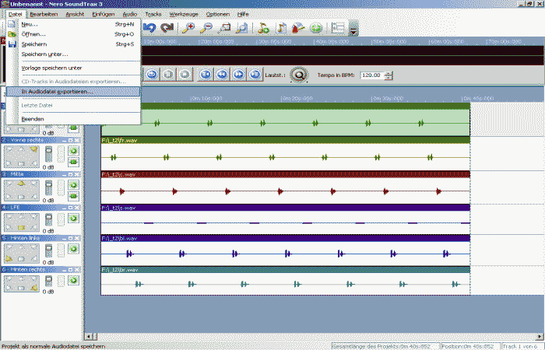Adjust the Mitte track volume fader
This screenshot has width=545, height=350.
[48, 186]
